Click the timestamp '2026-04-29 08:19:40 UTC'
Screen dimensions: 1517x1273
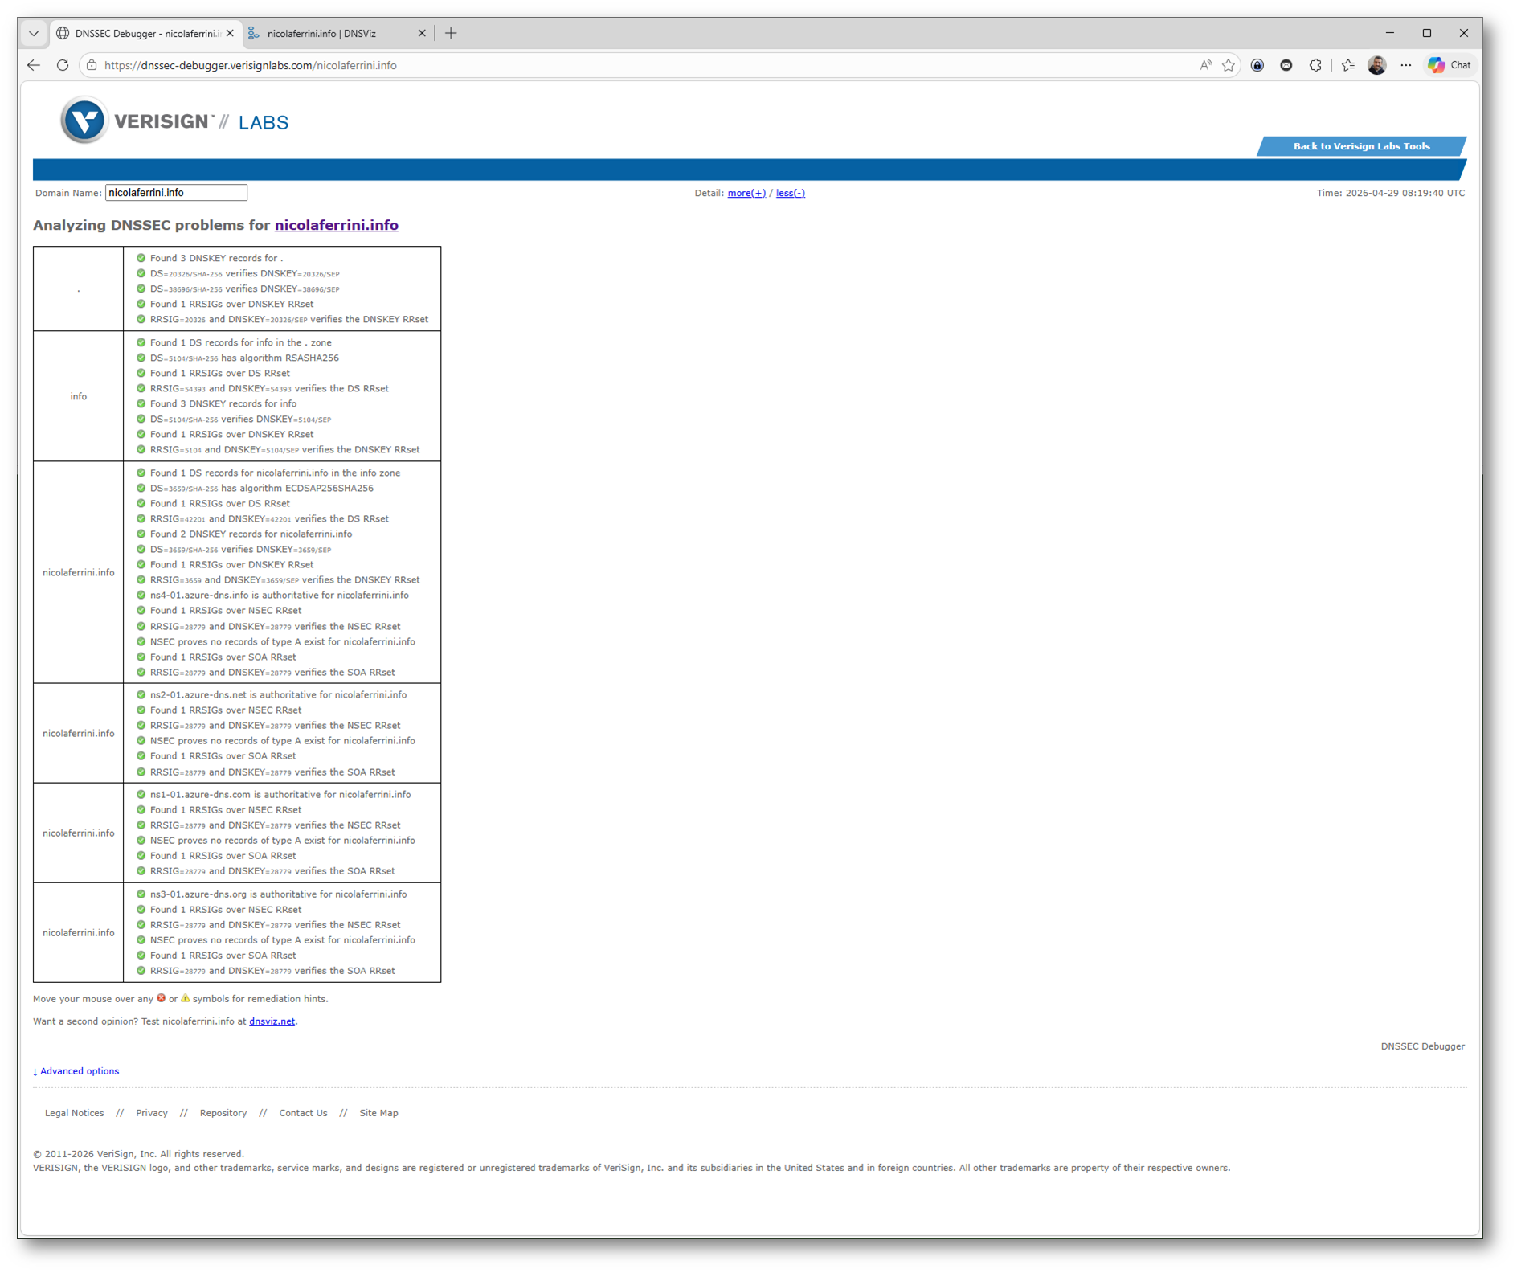coord(1405,193)
